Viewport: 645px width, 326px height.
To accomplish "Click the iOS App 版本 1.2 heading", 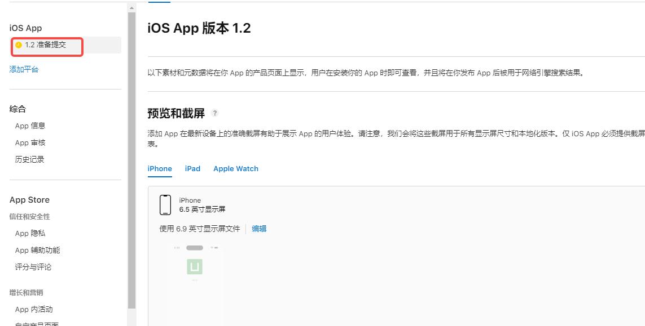I will [x=199, y=29].
